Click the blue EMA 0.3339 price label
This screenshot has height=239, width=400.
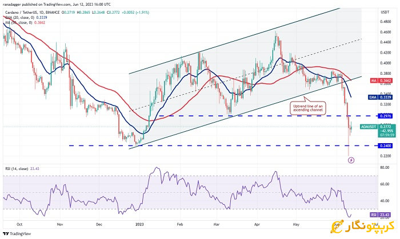(x=381, y=97)
